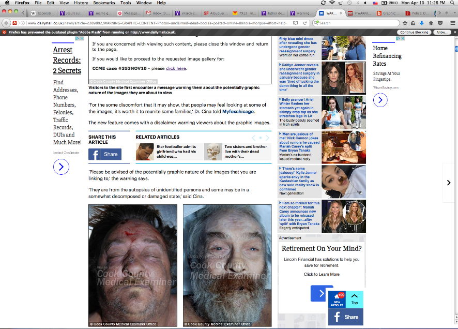
Task: Click the battery status icon
Action: (384, 3)
